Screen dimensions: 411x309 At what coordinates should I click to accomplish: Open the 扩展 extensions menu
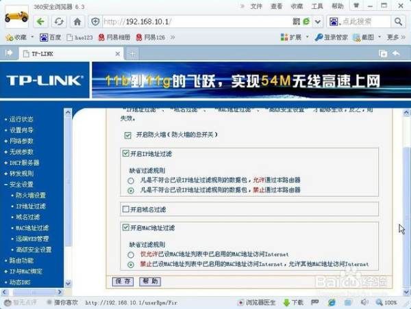coord(291,38)
